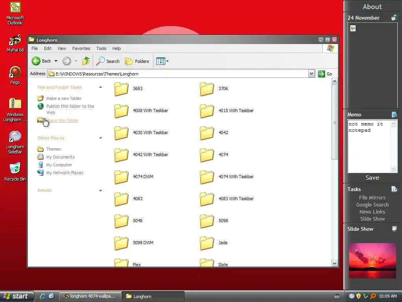Go to My Documents link

tap(60, 157)
